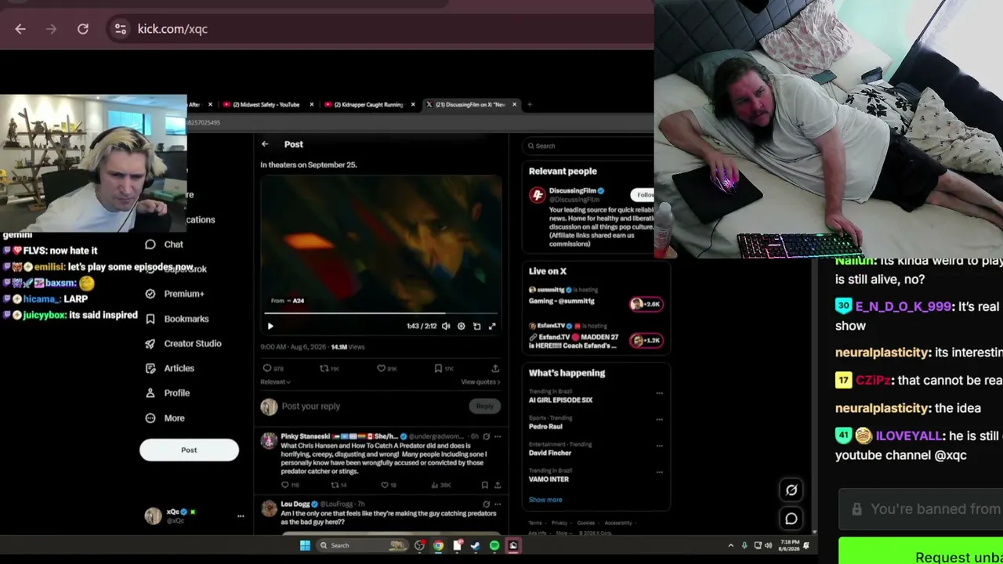
Task: Open options for VAMO INTER trend
Action: 659,472
